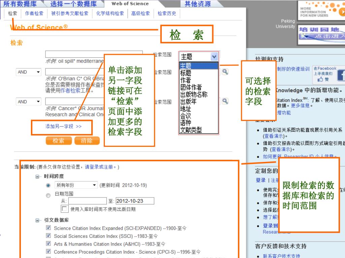Open the 联系客户技术支持 link
Screen dimensions: 345x258
(281, 256)
